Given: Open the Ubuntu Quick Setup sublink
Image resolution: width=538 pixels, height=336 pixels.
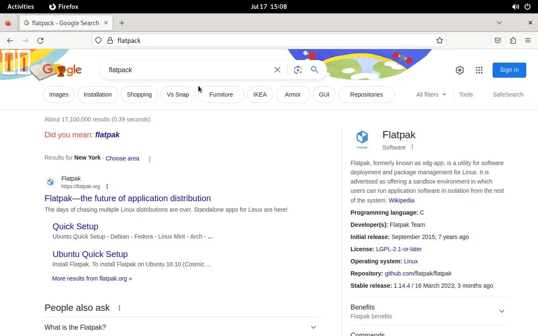Looking at the screenshot, I should click(90, 254).
